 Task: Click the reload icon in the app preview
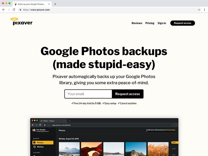pyautogui.click(x=40, y=125)
